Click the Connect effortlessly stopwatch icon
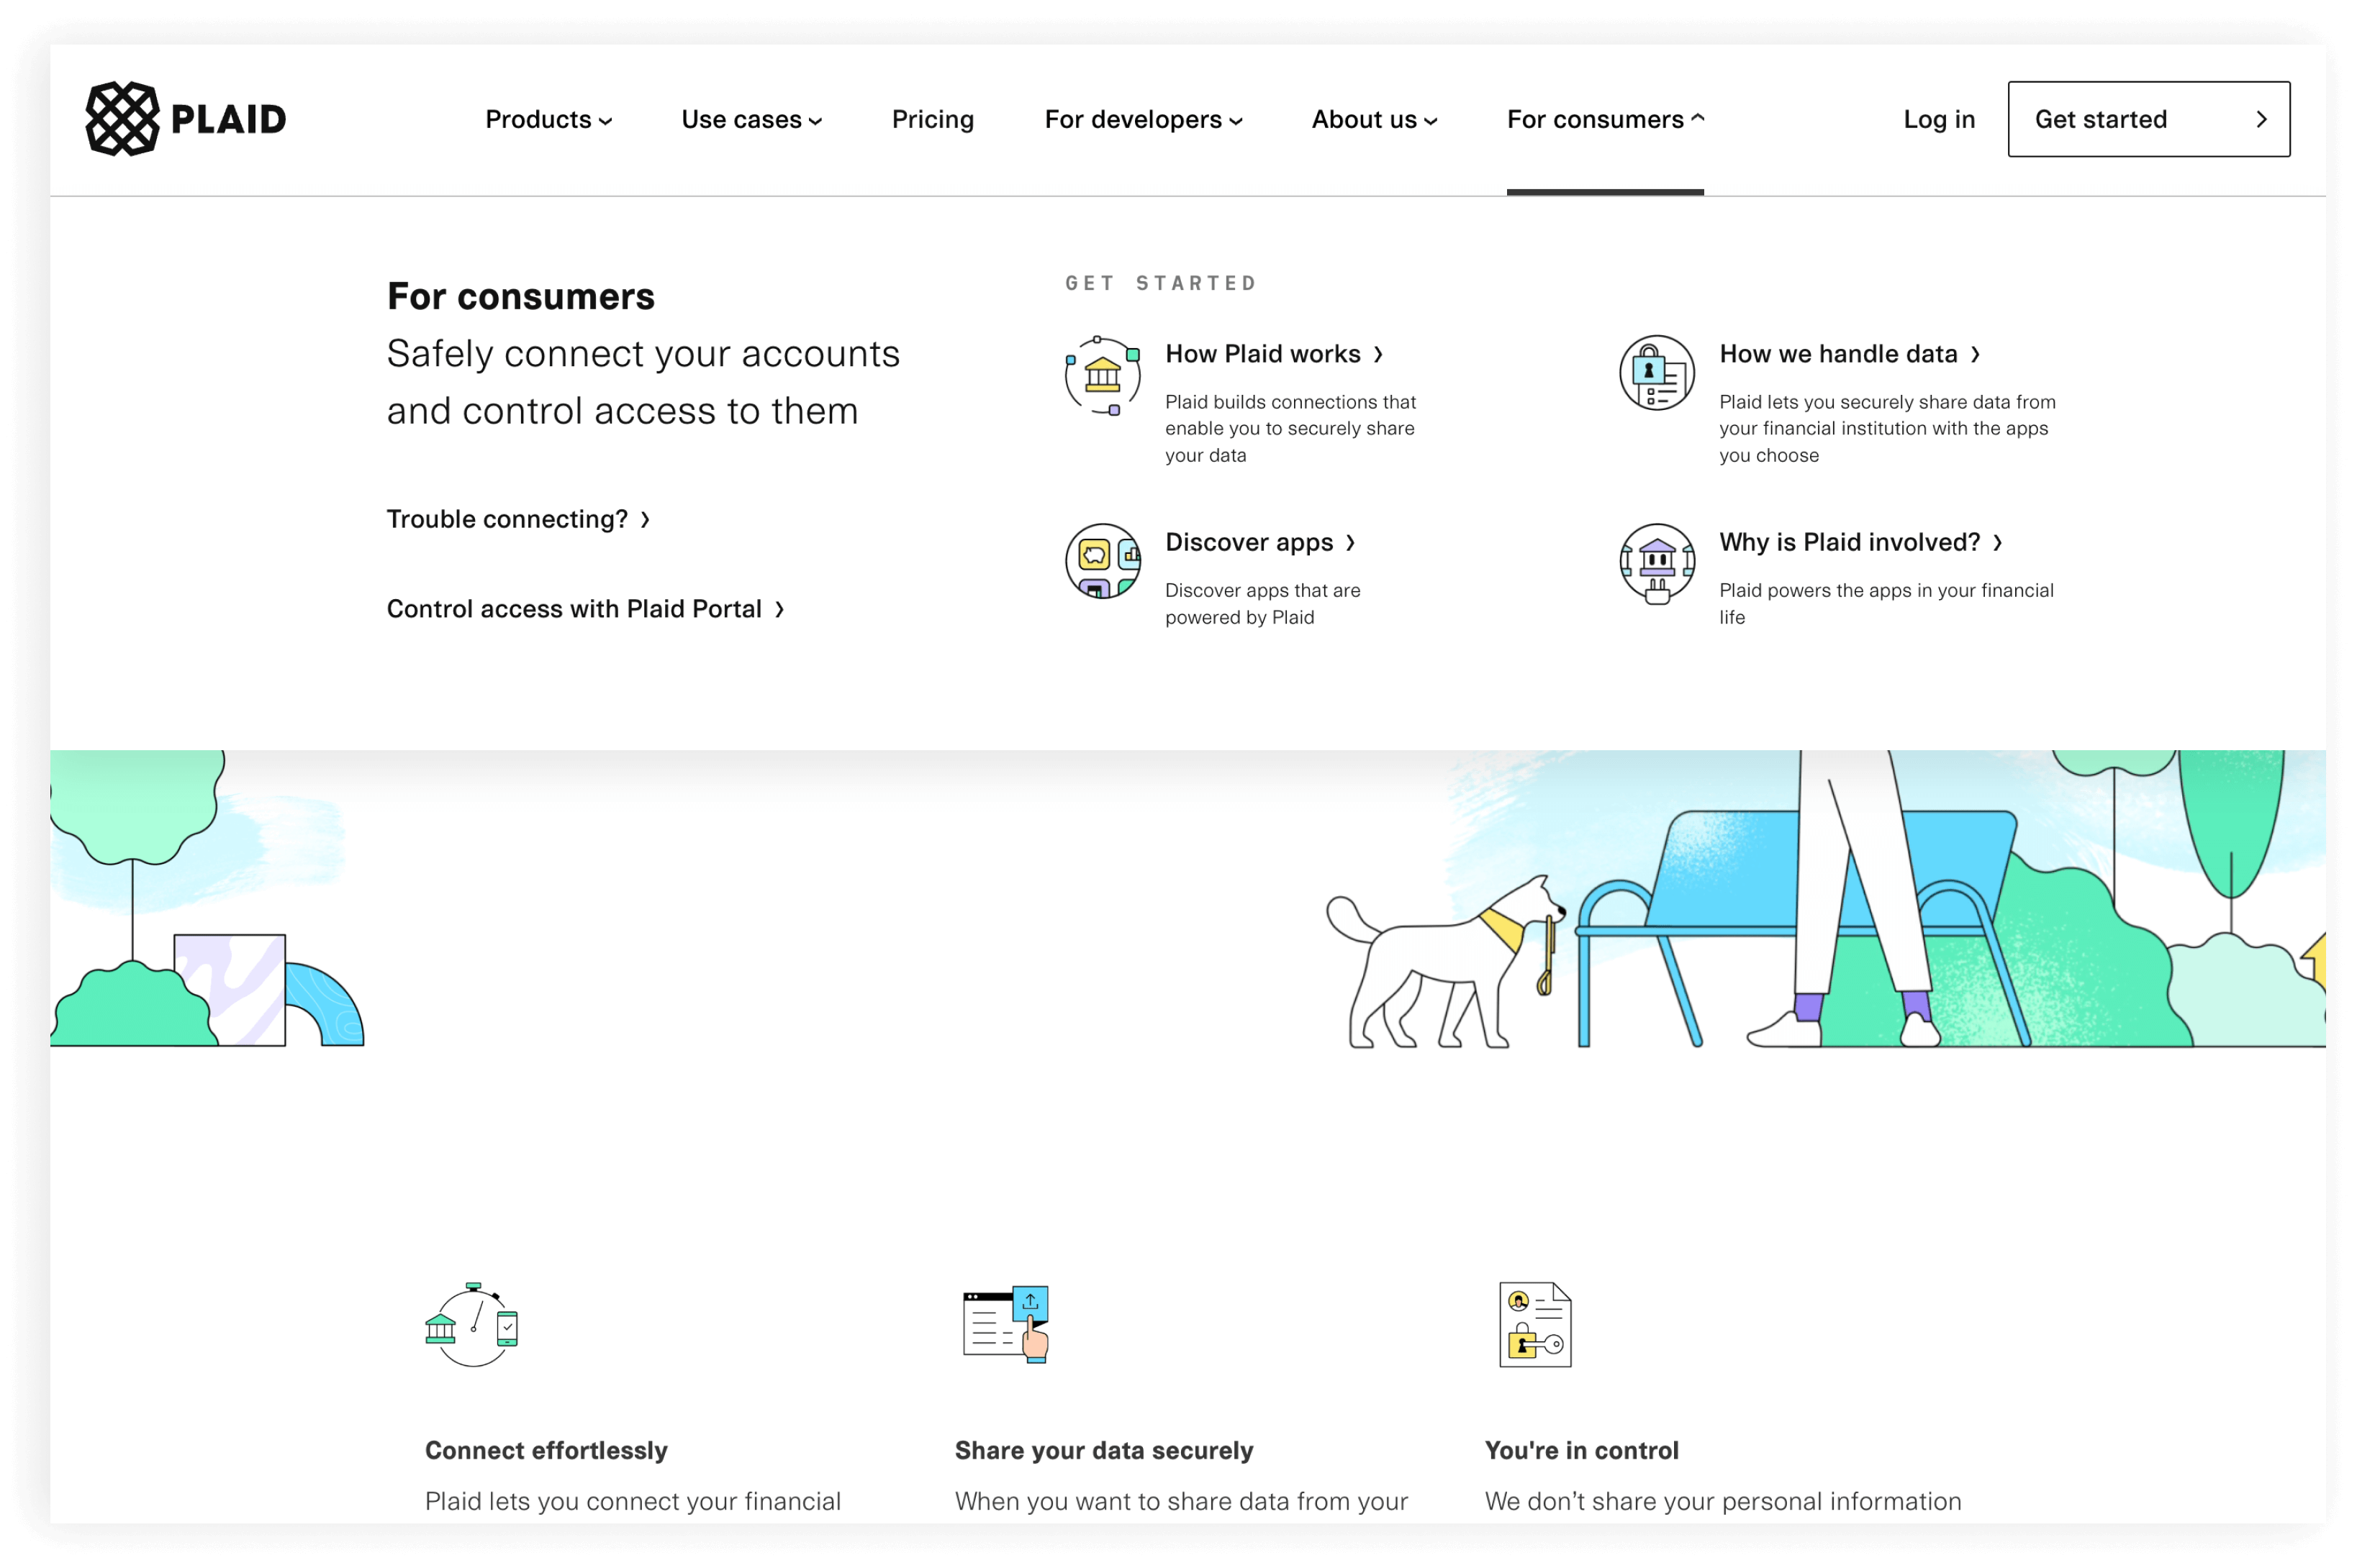Screen dimensions: 2375x1568 tap(472, 1324)
